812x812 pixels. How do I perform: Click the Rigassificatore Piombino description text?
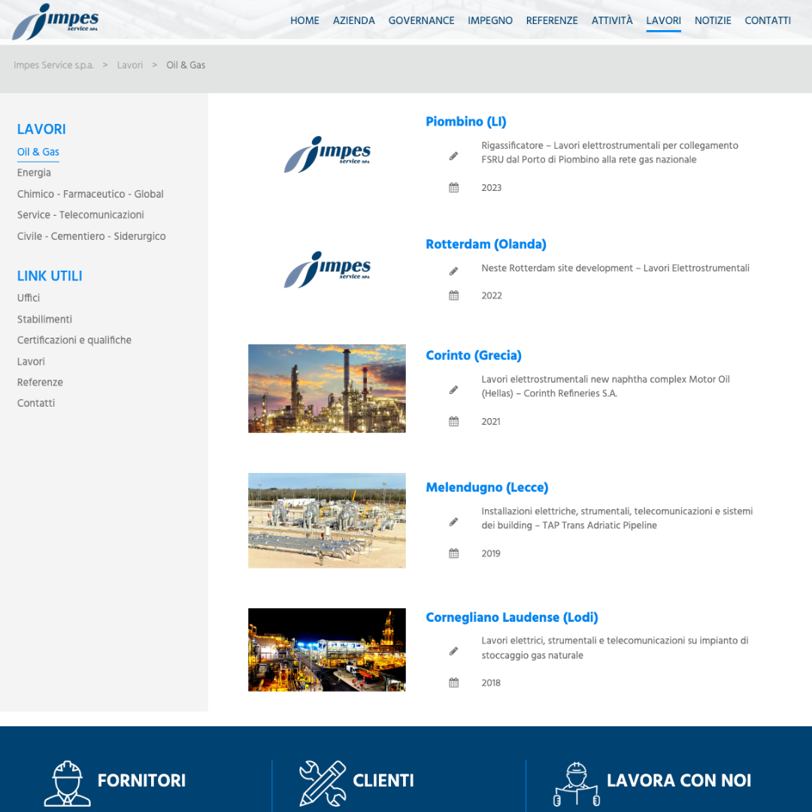610,153
